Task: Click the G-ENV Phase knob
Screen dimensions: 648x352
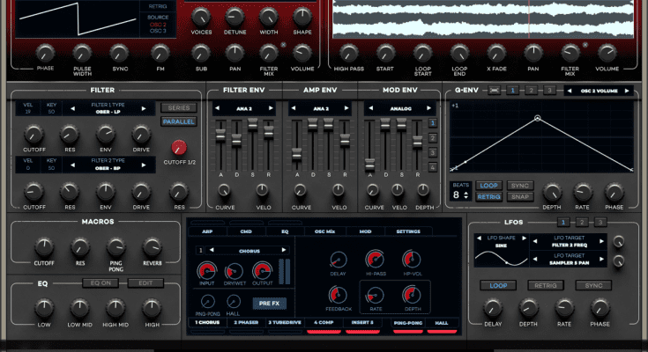Action: [615, 191]
